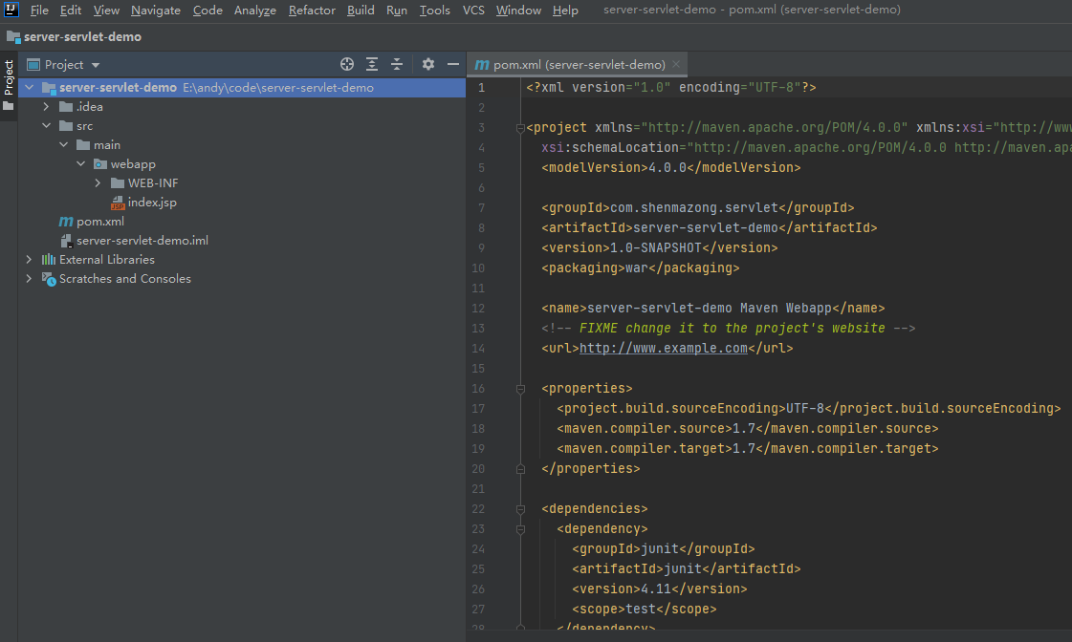The width and height of the screenshot is (1072, 642).
Task: Click the Project panel window icon
Action: (x=33, y=65)
